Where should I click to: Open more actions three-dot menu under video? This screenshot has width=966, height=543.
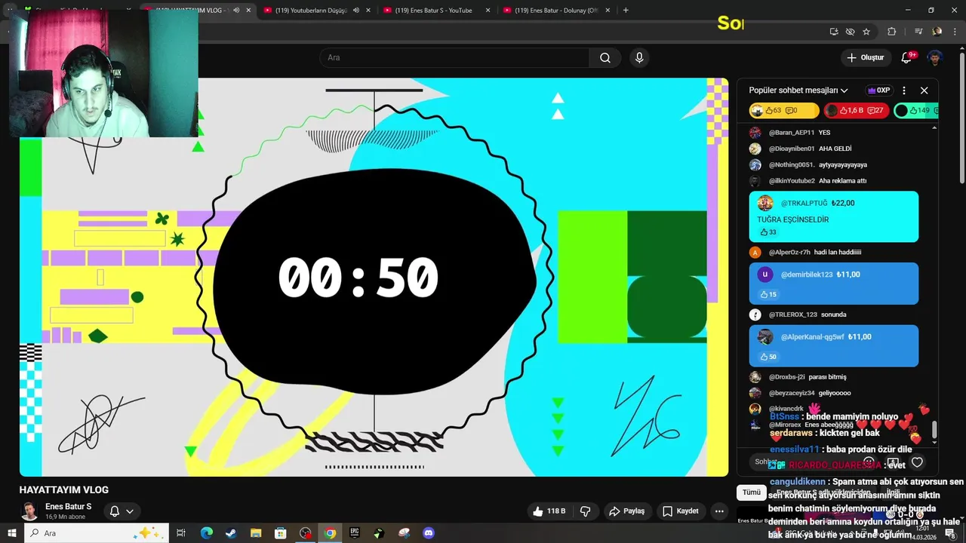719,511
